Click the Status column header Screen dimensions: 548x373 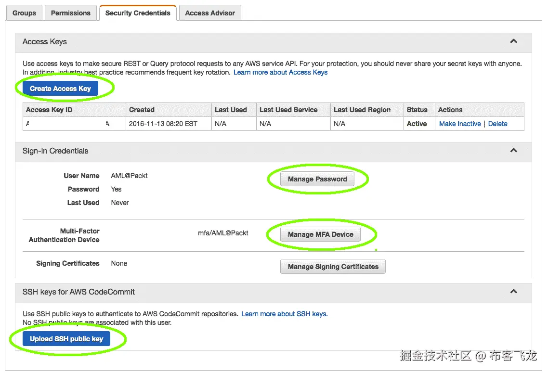pyautogui.click(x=419, y=110)
